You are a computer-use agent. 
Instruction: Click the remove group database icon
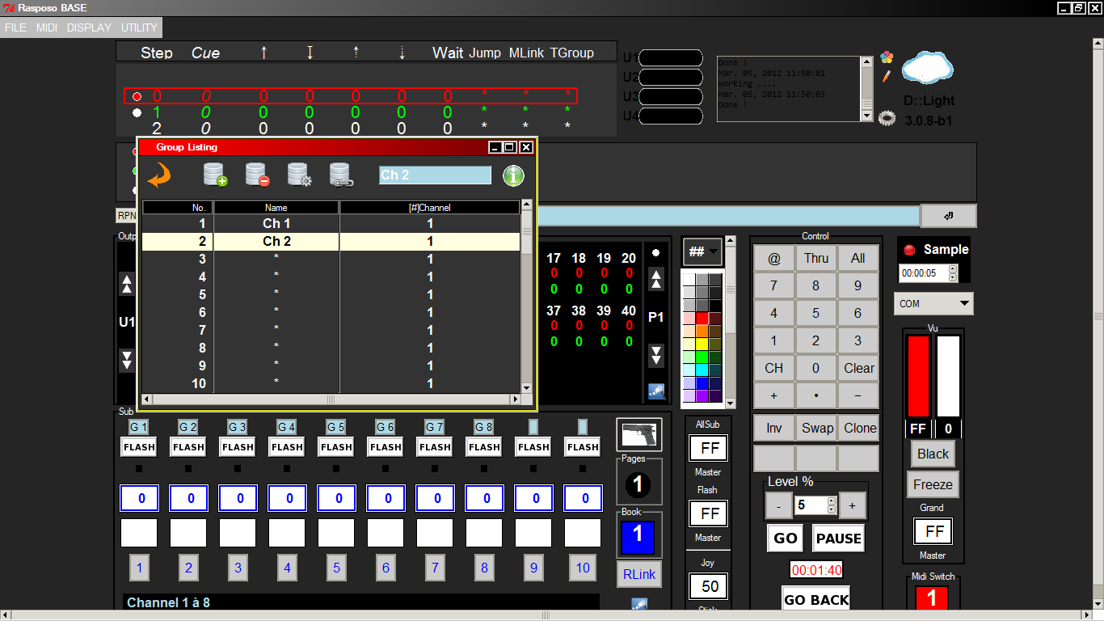pos(257,175)
